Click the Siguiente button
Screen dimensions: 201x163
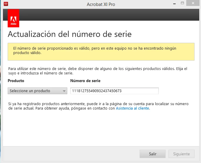tap(182, 154)
